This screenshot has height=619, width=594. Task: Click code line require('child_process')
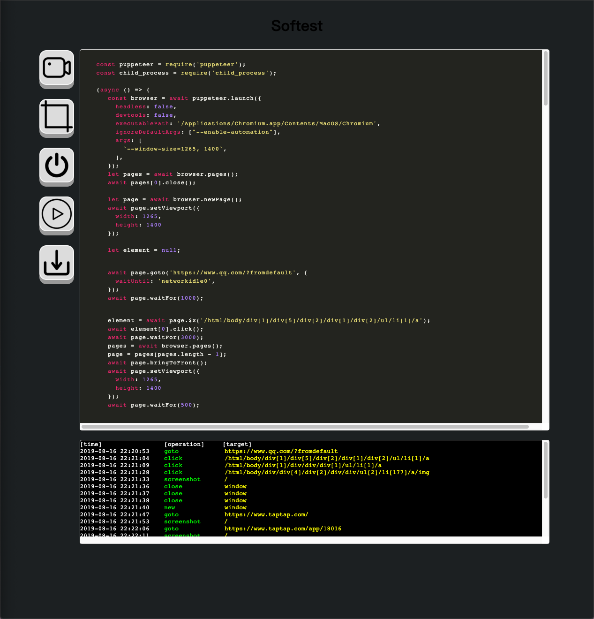click(186, 73)
